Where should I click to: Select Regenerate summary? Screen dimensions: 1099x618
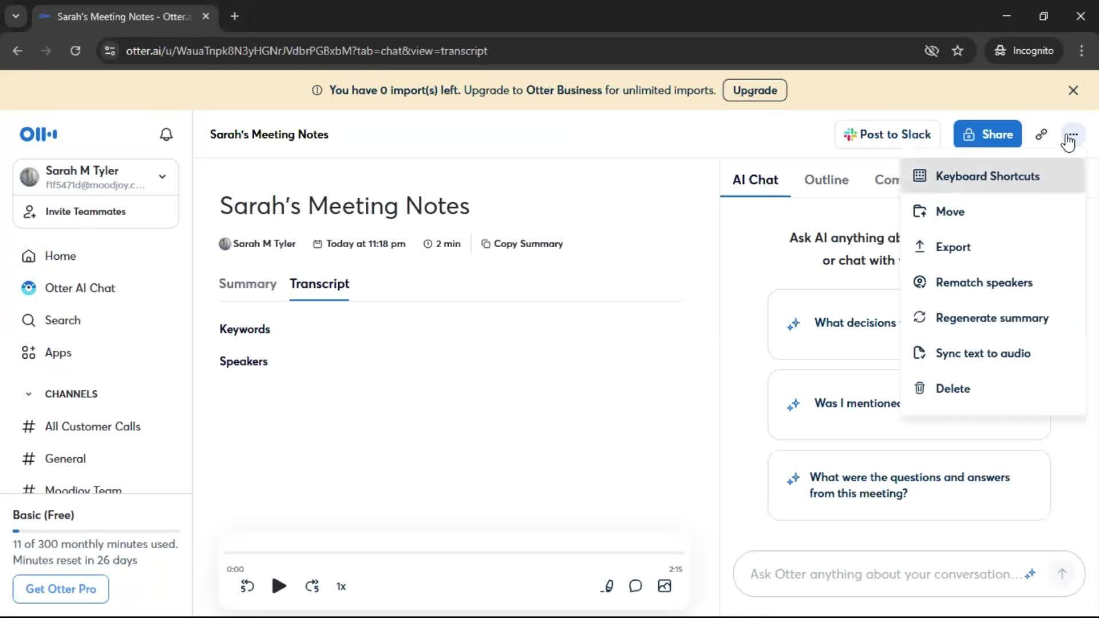click(993, 318)
